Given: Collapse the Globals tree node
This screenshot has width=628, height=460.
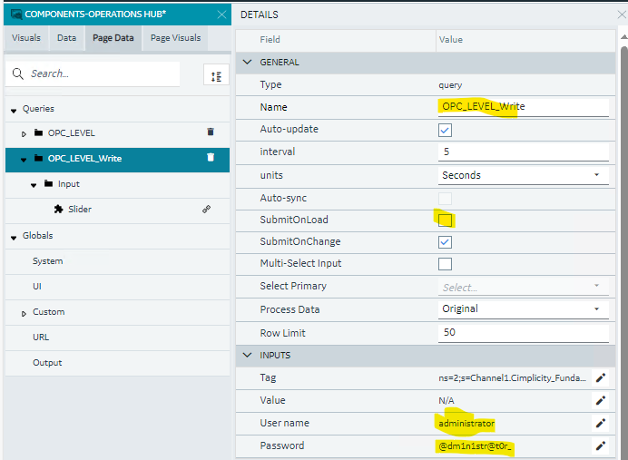Looking at the screenshot, I should click(x=14, y=238).
